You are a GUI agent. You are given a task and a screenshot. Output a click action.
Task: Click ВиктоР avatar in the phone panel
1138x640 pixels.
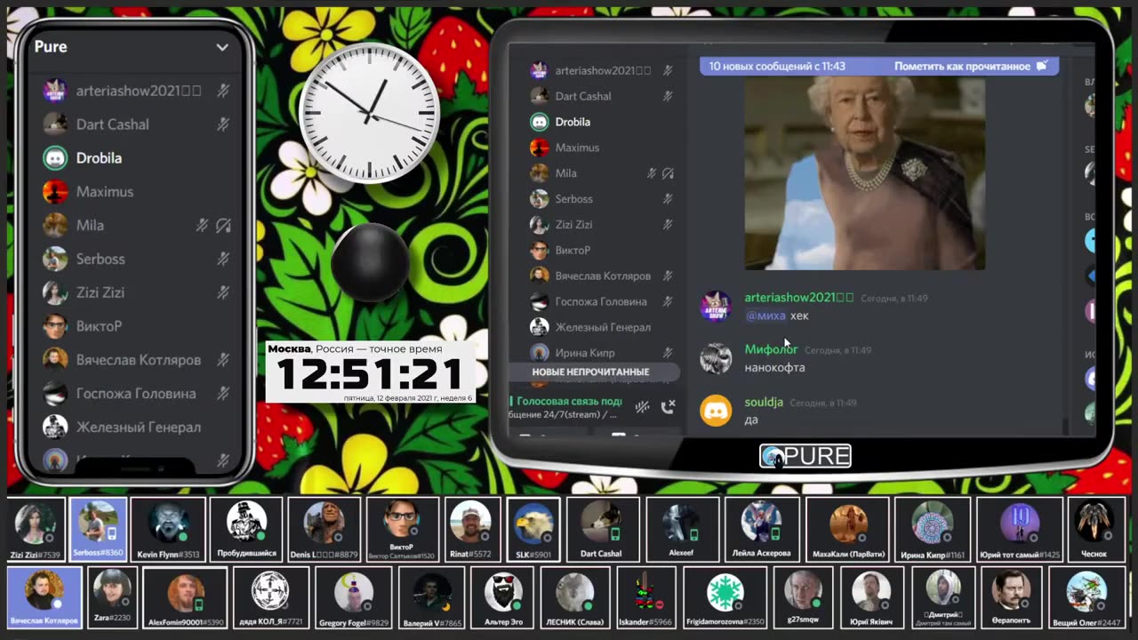pos(55,326)
